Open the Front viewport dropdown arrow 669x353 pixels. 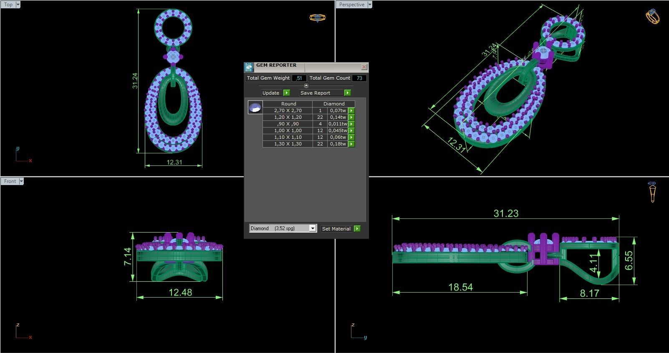(x=21, y=181)
